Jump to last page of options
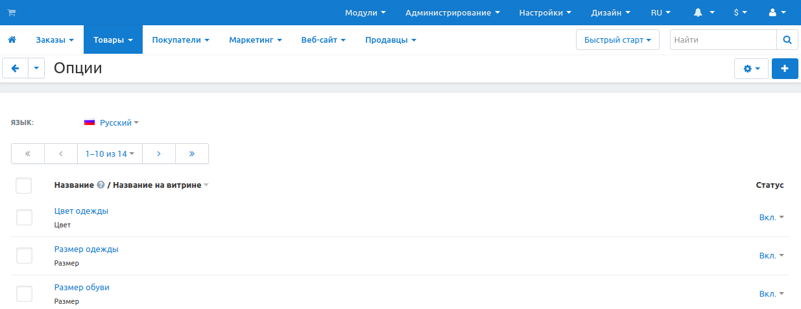801x309 pixels. click(192, 154)
